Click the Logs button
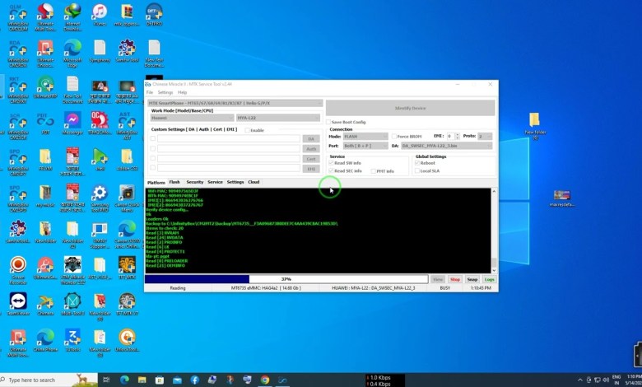The image size is (642, 387). click(x=490, y=279)
